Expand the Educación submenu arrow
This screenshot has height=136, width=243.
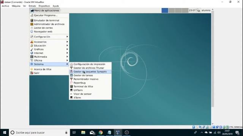click(67, 45)
